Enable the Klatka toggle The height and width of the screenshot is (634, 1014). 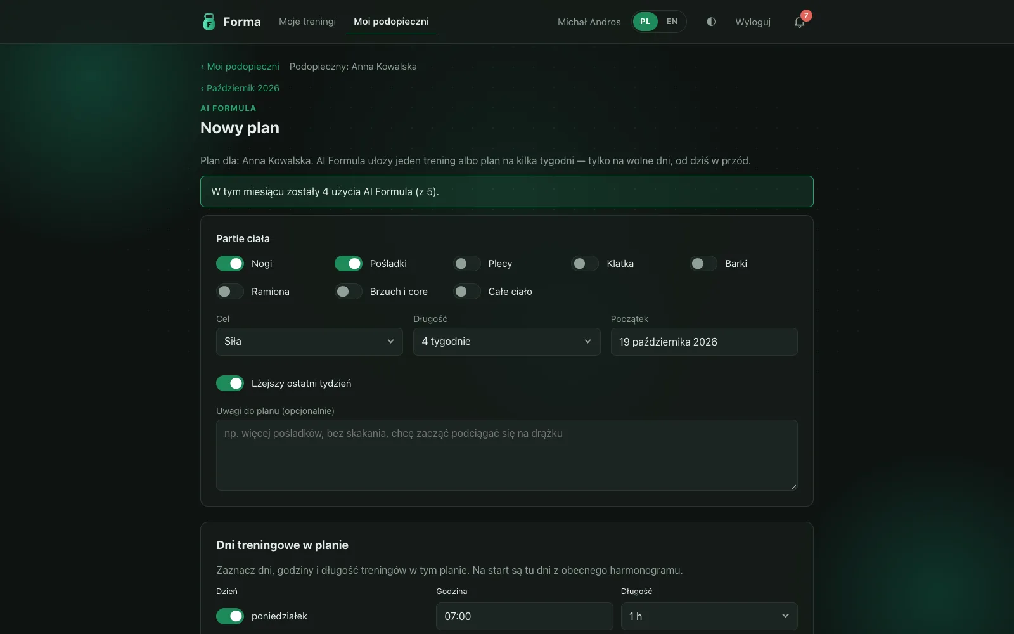(x=585, y=263)
